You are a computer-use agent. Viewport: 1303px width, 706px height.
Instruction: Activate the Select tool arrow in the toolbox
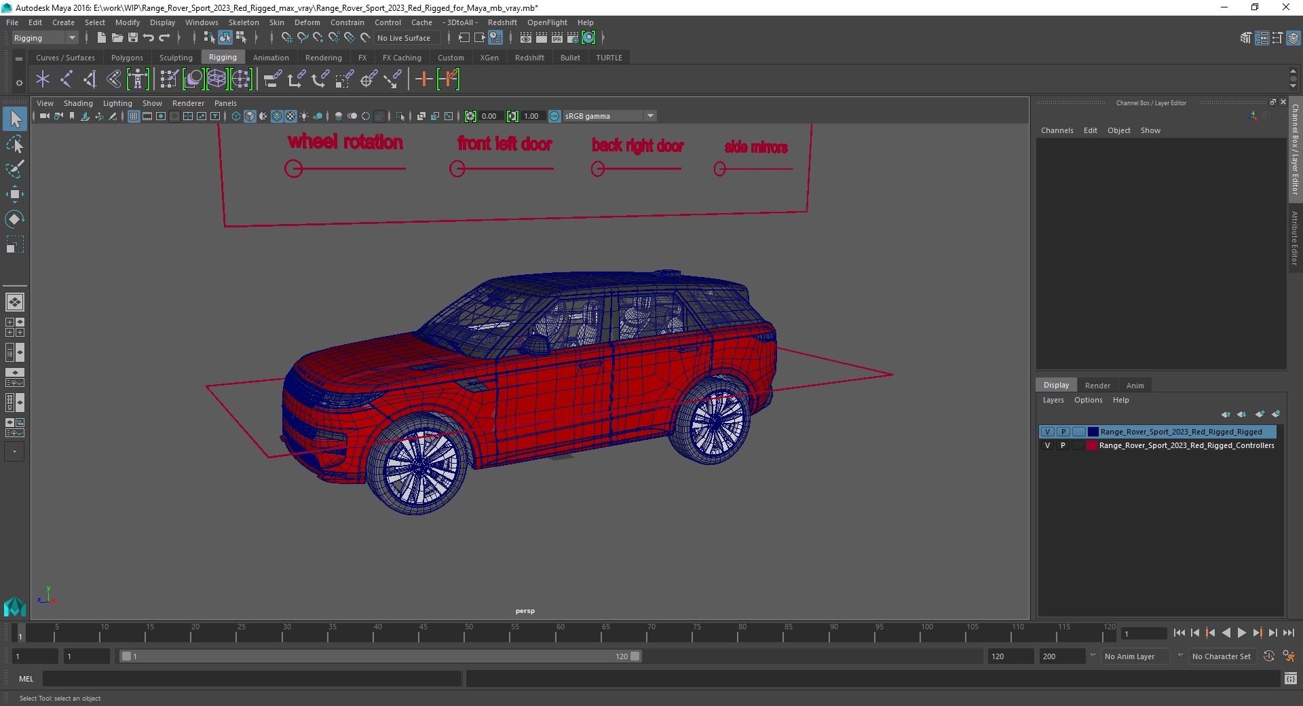coord(15,119)
